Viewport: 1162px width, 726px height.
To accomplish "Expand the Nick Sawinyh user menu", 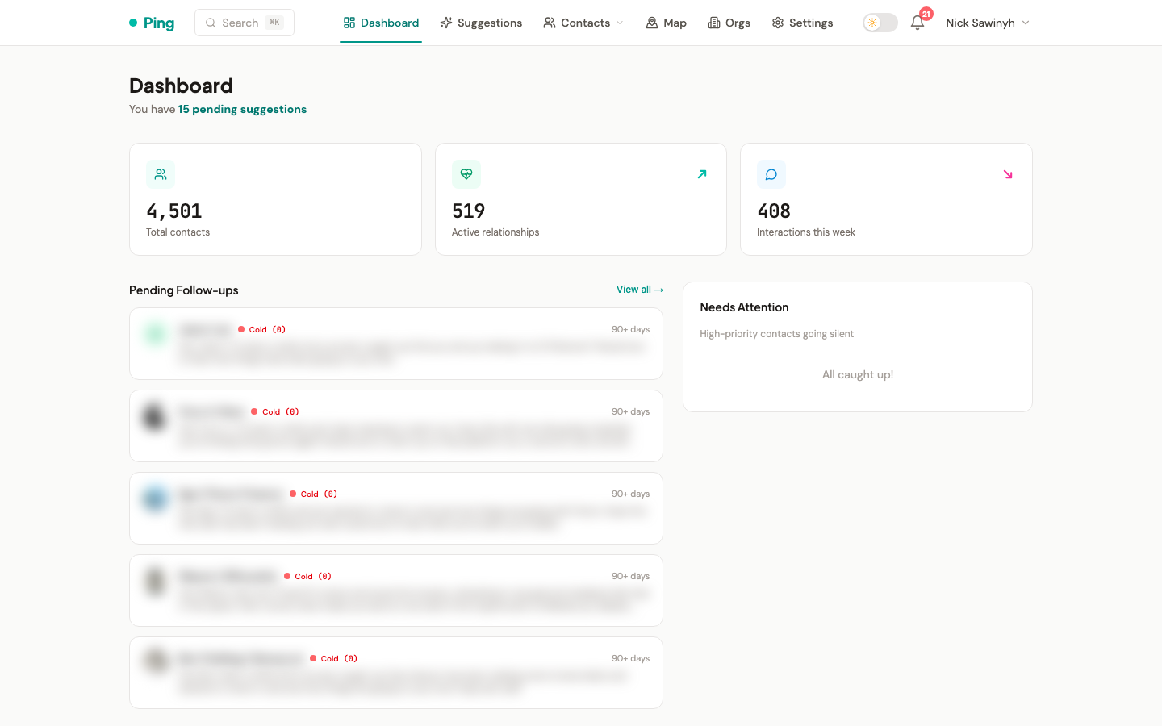I will (988, 23).
